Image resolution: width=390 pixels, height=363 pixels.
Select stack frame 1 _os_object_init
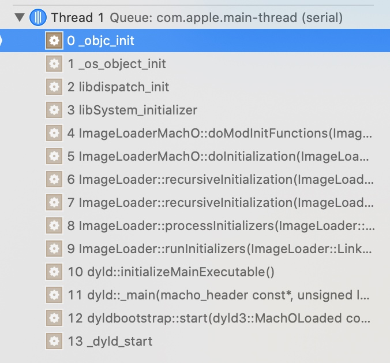(x=195, y=64)
